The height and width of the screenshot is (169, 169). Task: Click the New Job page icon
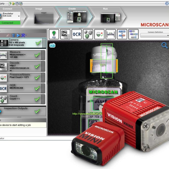click(x=10, y=4)
